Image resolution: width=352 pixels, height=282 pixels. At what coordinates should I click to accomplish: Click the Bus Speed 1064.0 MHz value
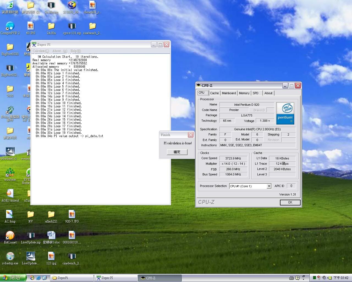pyautogui.click(x=233, y=174)
